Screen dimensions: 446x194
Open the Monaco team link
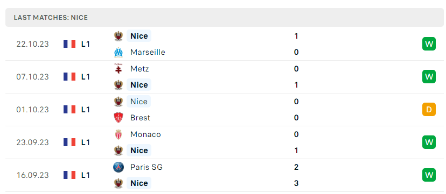(x=145, y=134)
